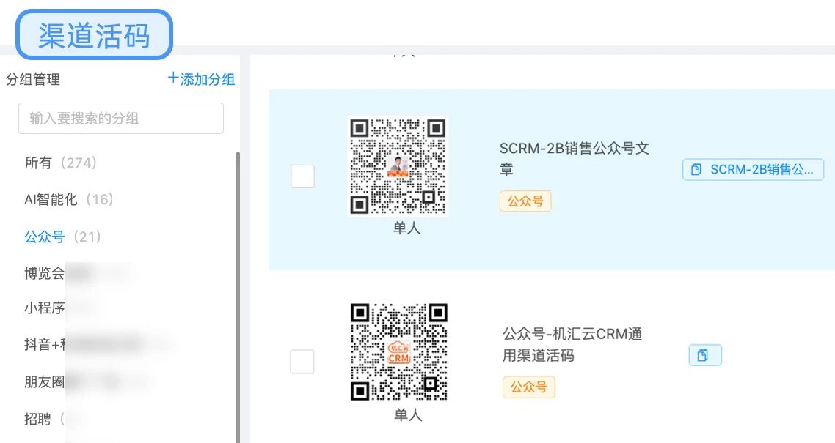
Task: Click the 渠道活码 tab header
Action: 94,34
